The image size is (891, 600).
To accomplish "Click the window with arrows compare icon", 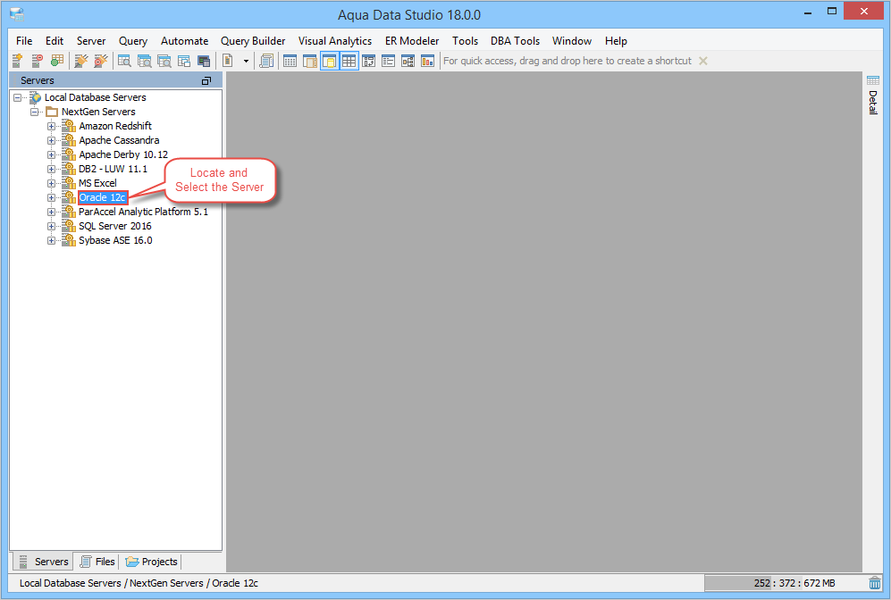I will [369, 61].
